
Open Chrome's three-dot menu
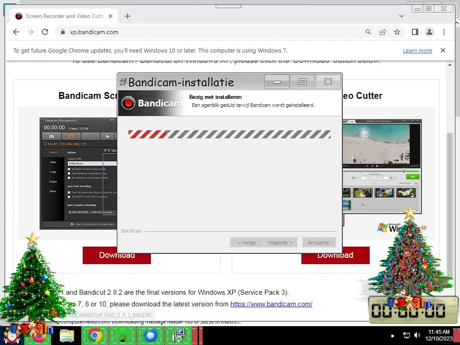444,32
